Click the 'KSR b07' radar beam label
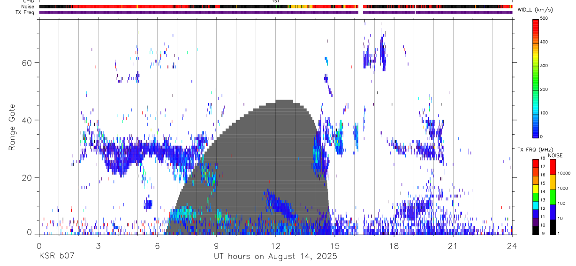Screen dimensions: 576x266 56,257
